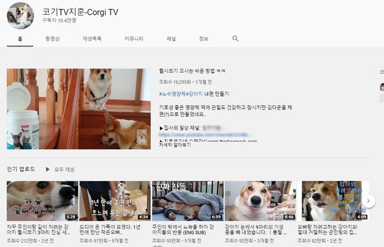Viewport: 384px width, 247px height.
Task: Select the 홈 tab
Action: pos(20,39)
